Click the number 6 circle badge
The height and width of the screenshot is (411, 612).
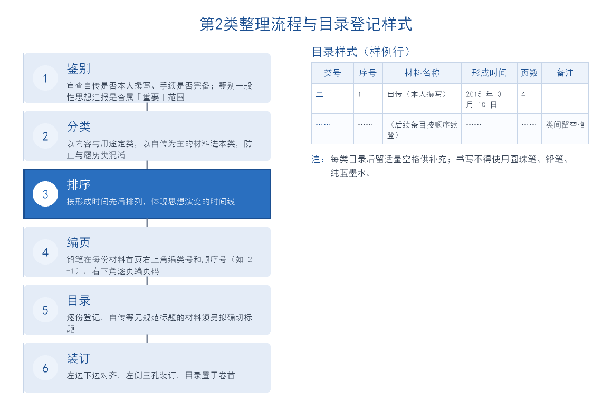pos(45,368)
